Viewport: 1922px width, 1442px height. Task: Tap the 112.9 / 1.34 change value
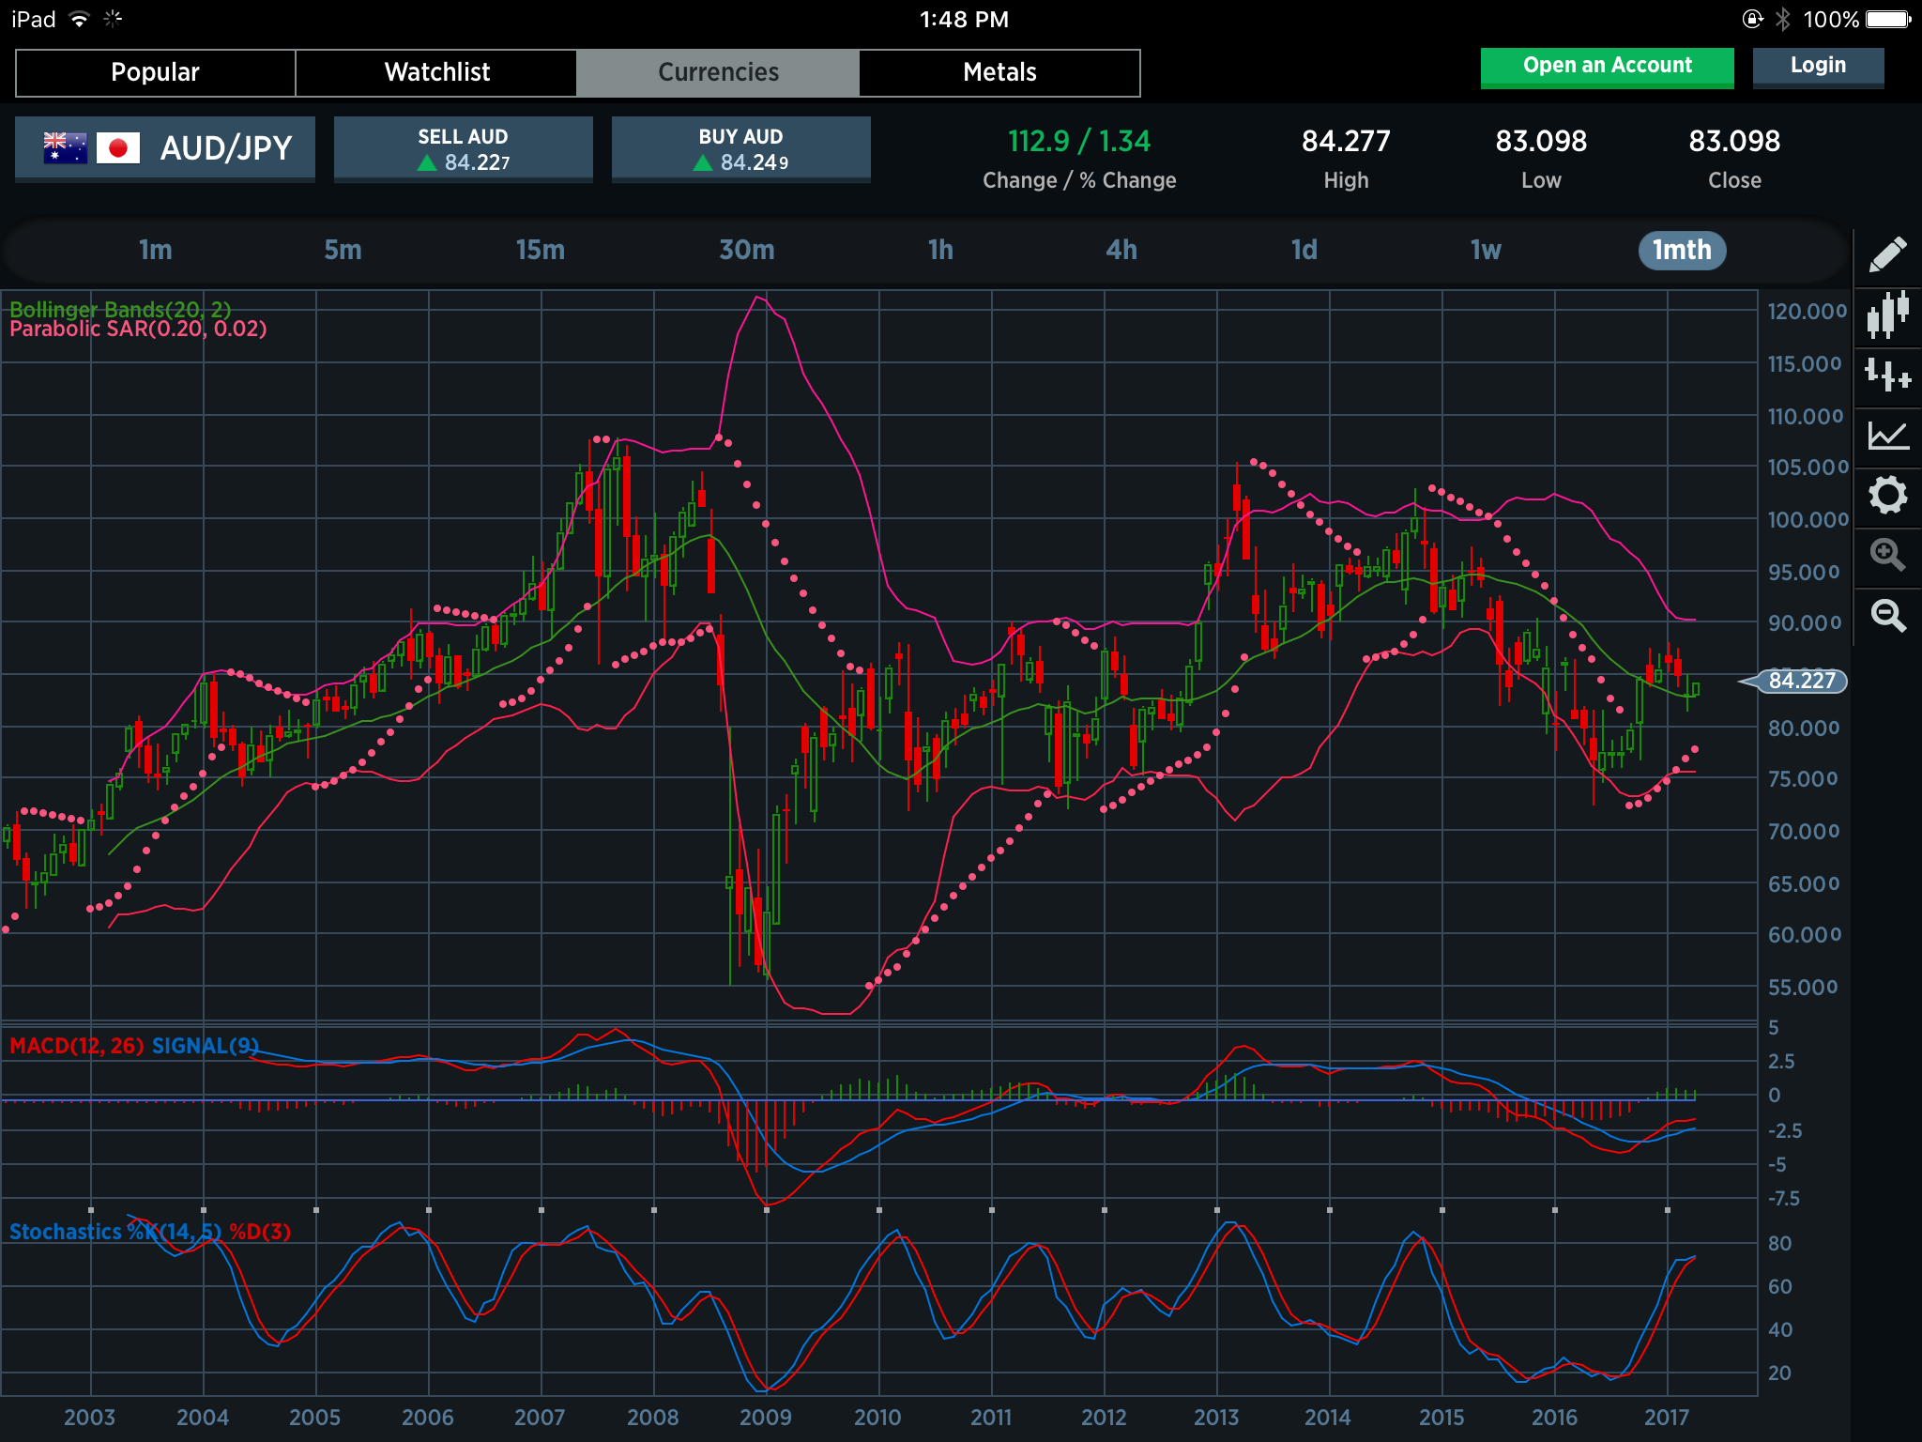1079,142
